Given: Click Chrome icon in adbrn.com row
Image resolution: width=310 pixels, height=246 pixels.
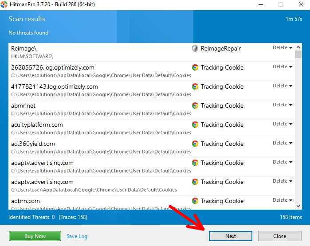Looking at the screenshot, I should 195,201.
